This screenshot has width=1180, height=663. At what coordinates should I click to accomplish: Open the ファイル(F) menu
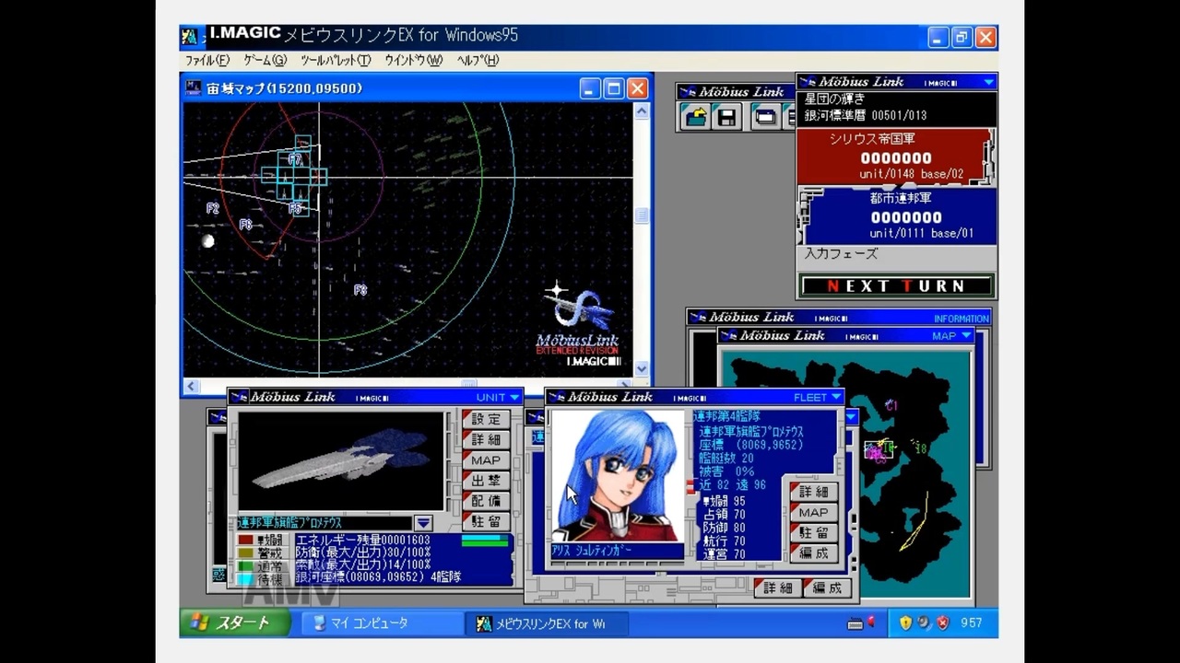point(207,60)
